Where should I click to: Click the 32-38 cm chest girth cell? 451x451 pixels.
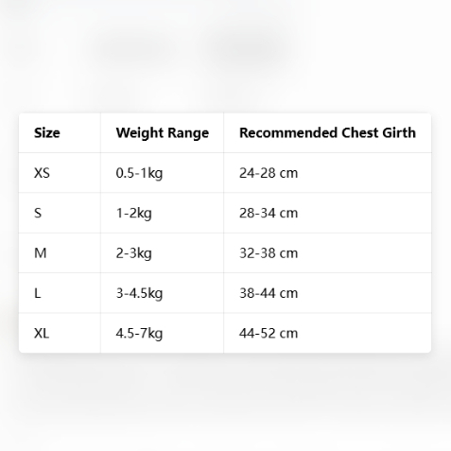click(x=327, y=252)
